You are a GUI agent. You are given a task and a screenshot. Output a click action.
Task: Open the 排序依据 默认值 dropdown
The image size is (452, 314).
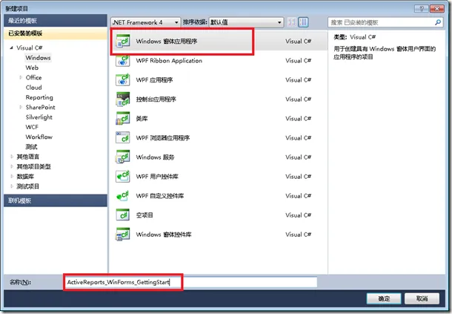click(246, 22)
